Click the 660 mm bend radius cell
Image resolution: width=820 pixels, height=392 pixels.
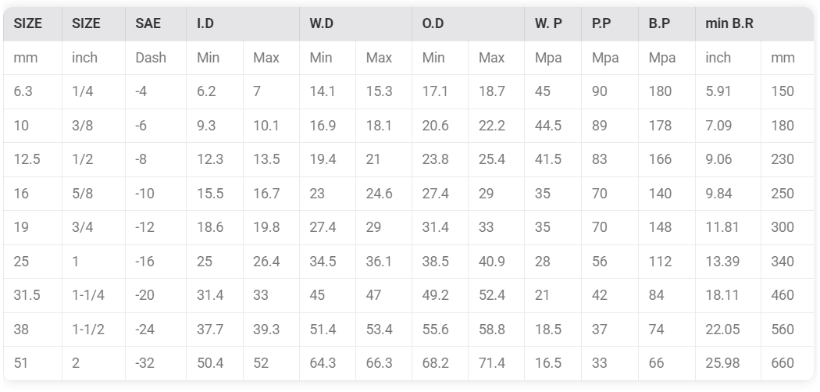pyautogui.click(x=787, y=363)
